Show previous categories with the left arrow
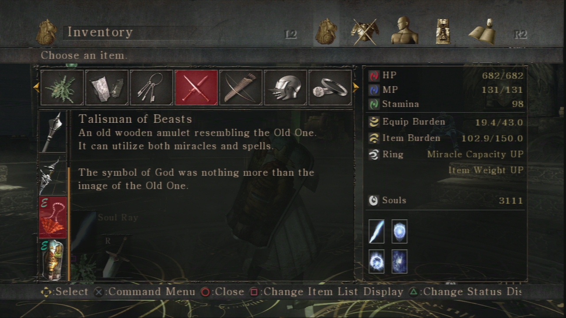566x318 pixels. tap(36, 88)
